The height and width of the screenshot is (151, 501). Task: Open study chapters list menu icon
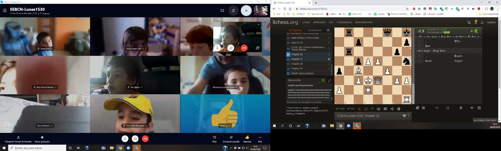point(328,30)
